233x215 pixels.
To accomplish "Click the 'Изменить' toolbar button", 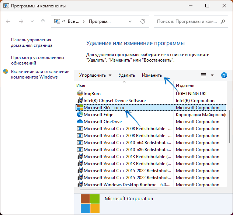I will (x=152, y=75).
